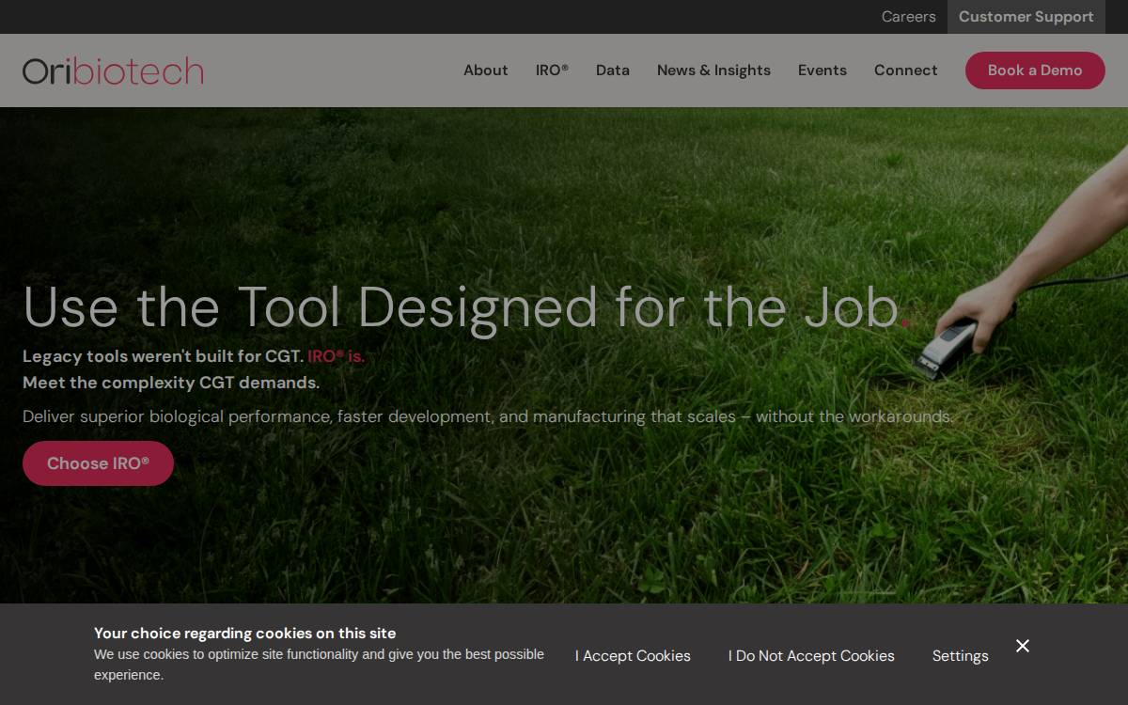This screenshot has width=1128, height=705.
Task: Close the cookie banner with X
Action: click(x=1023, y=646)
